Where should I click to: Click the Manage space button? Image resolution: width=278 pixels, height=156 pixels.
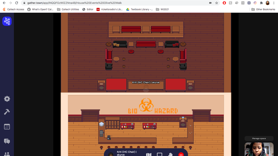(x=259, y=138)
